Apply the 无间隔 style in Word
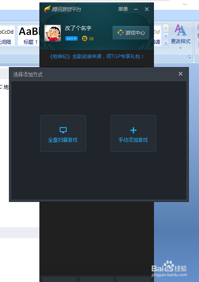Screen dimensions: 199x282 (6, 35)
